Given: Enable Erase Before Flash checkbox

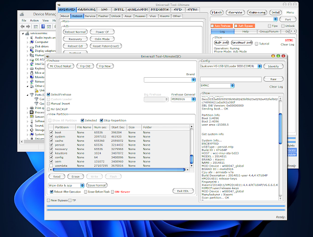Looking at the screenshot, I should [86, 192].
